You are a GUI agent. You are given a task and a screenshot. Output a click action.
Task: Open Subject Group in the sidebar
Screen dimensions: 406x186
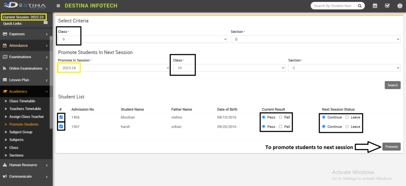coord(21,132)
